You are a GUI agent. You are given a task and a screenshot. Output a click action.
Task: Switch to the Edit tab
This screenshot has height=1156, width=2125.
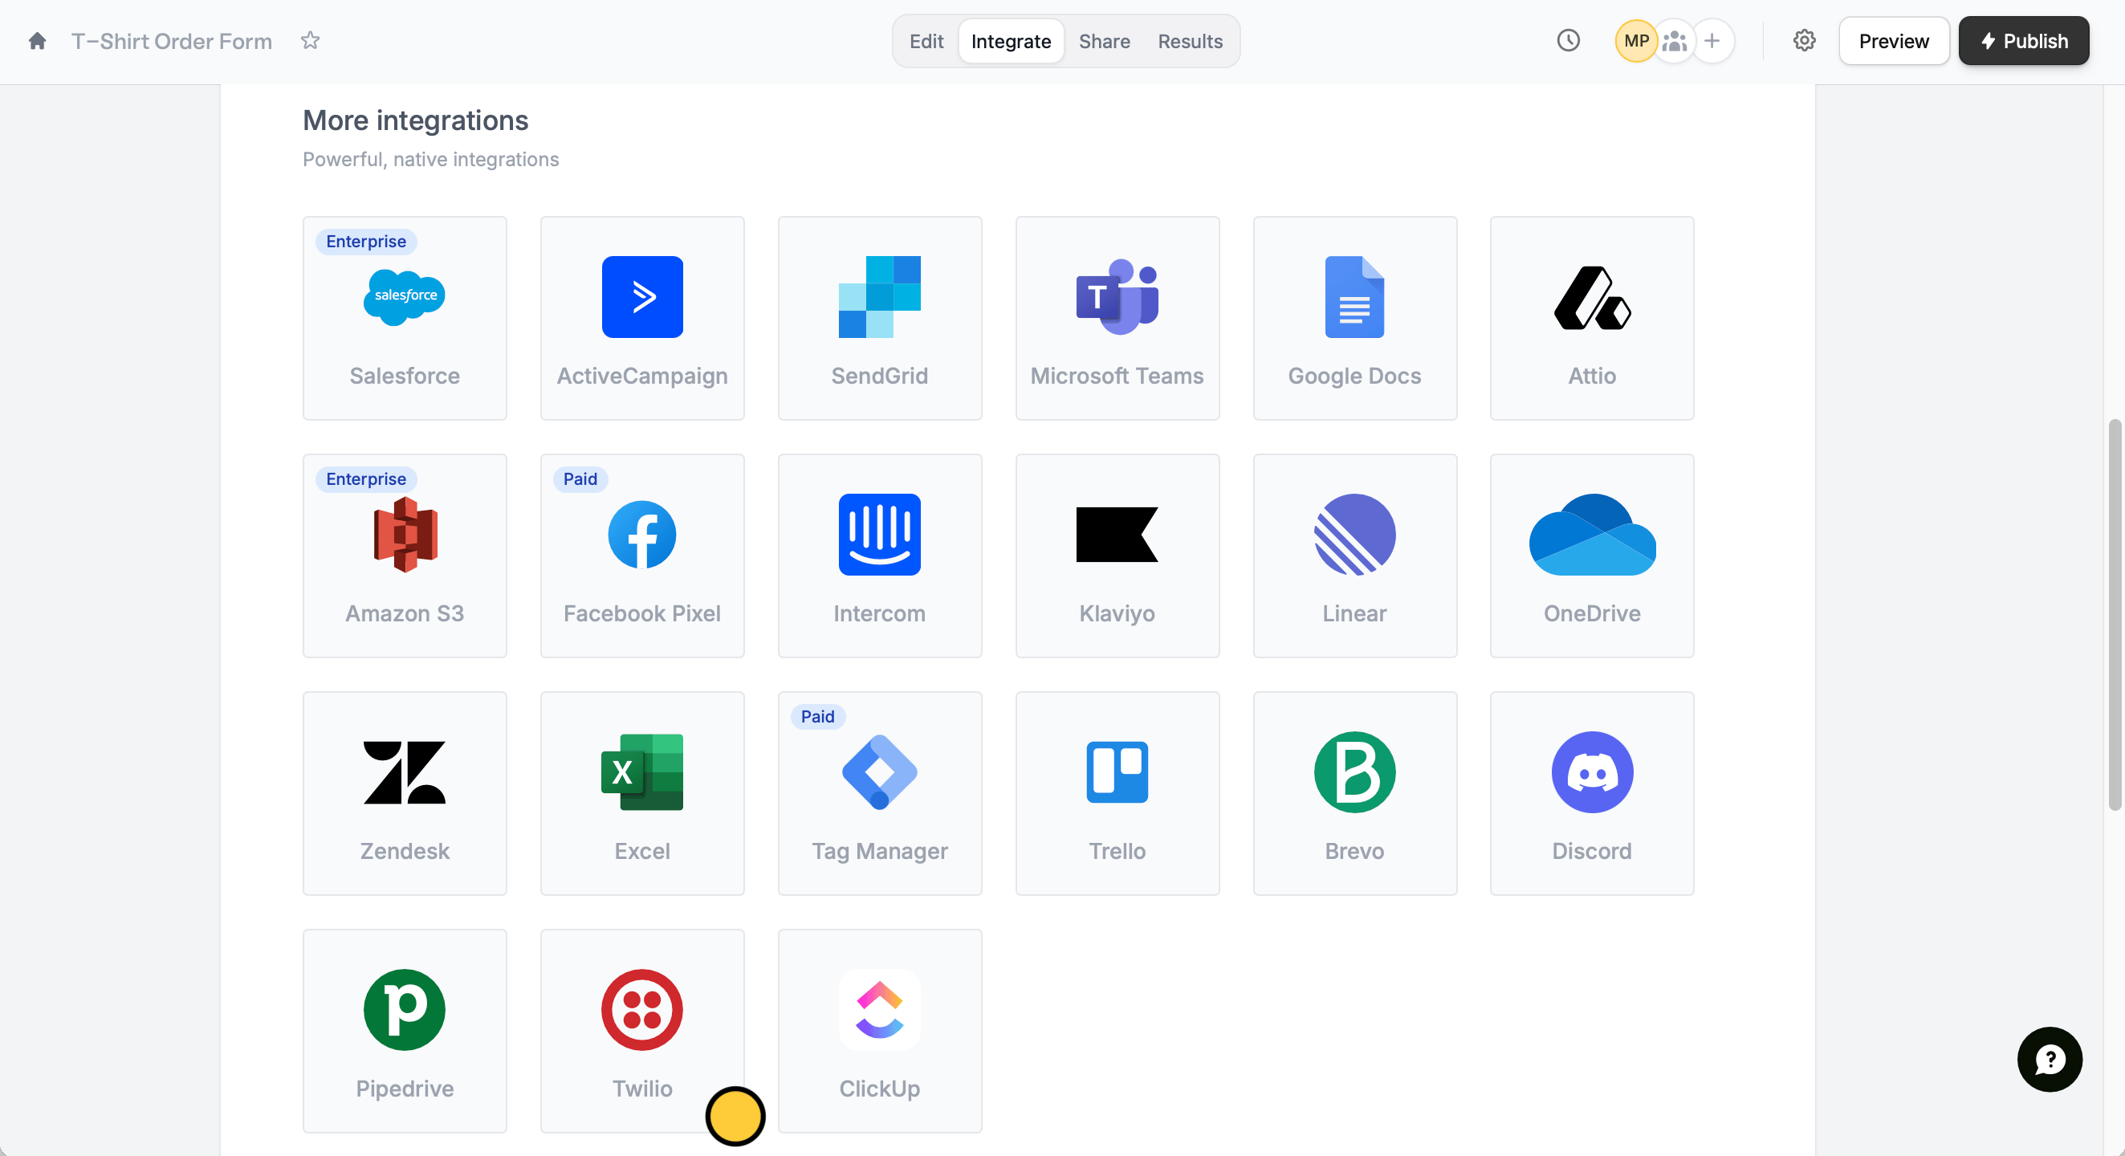(x=926, y=41)
